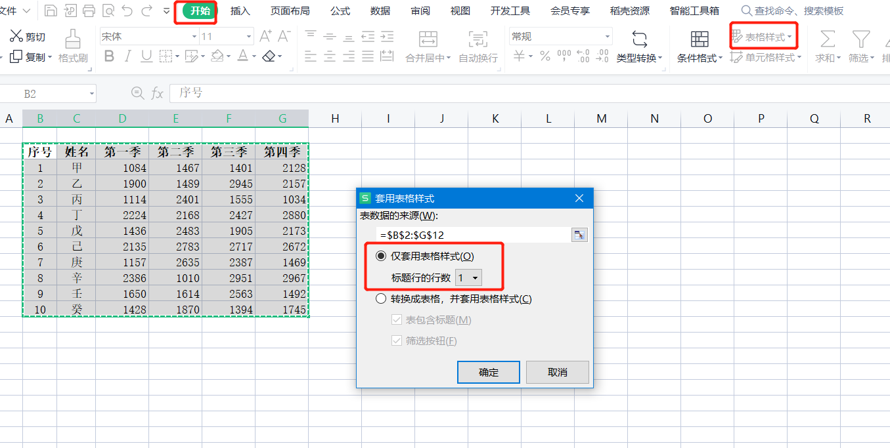This screenshot has height=448, width=890.
Task: Open the 页面布局 ribbon tab
Action: [x=290, y=11]
